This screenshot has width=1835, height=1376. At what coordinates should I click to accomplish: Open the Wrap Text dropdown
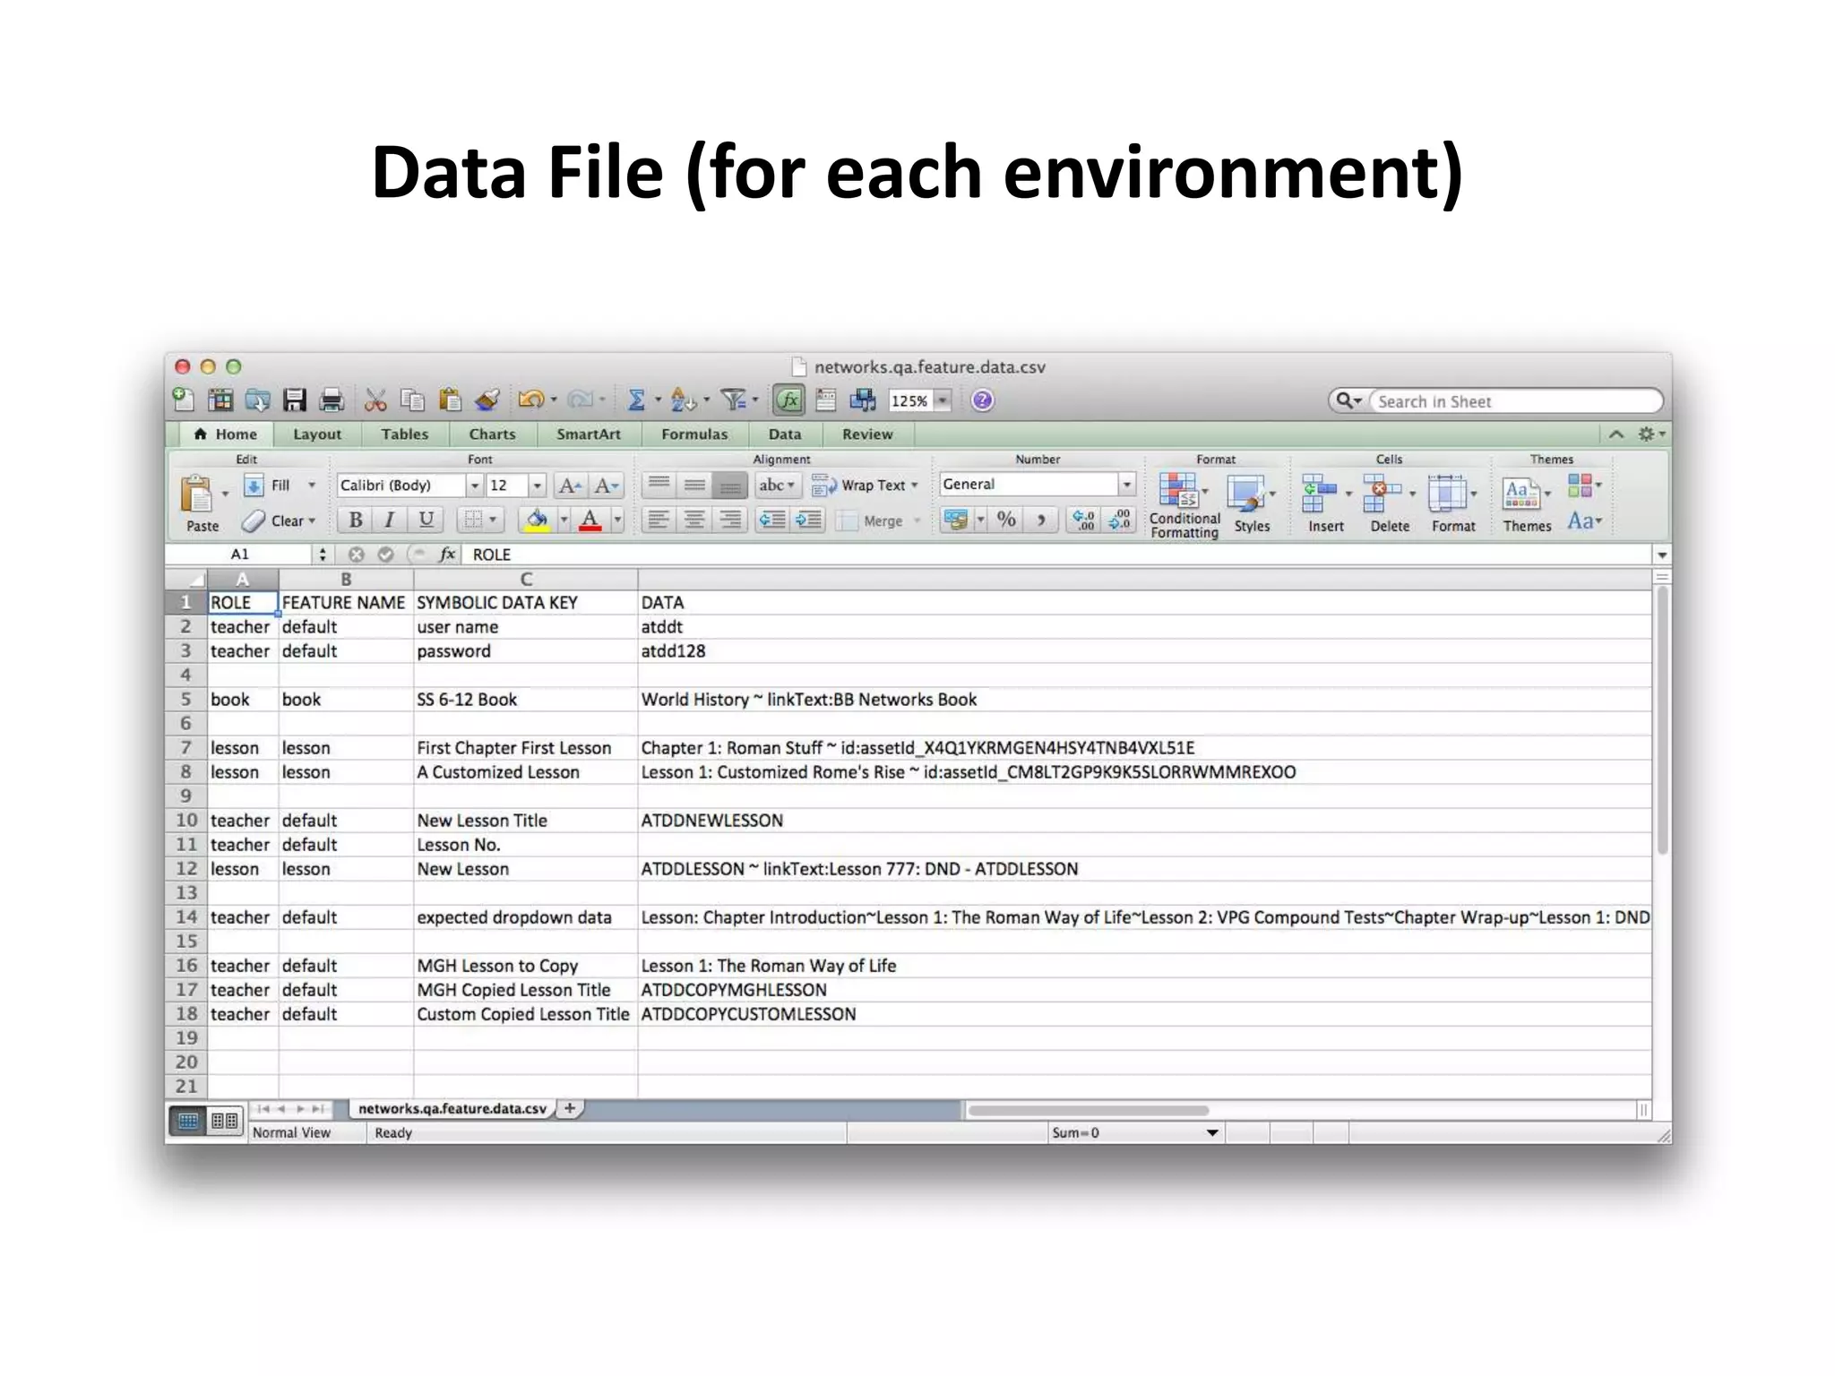coord(914,485)
